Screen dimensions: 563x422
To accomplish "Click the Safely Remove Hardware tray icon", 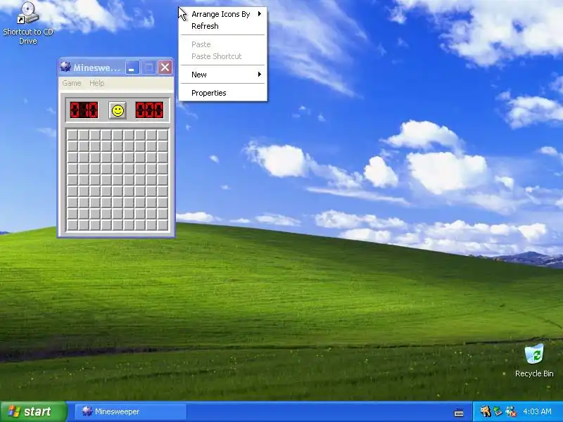I will coord(498,411).
